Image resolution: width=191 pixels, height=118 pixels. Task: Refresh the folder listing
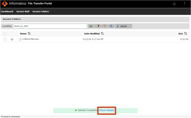coord(111,26)
